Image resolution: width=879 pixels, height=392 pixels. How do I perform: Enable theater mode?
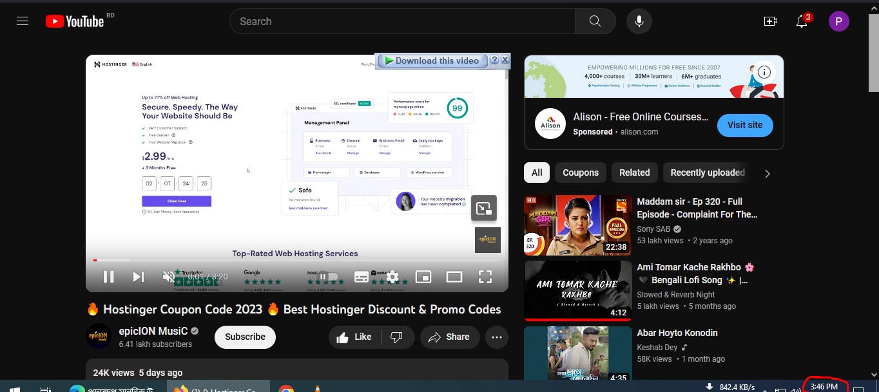point(454,277)
